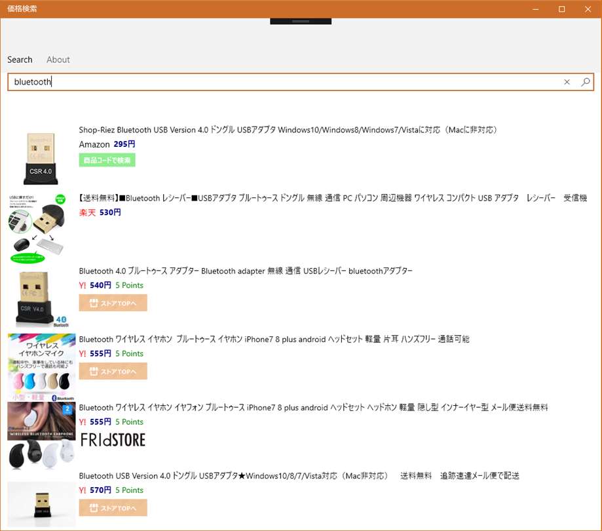The width and height of the screenshot is (602, 531).
Task: Select the 隠し型 インナーイヤー型 earphone title
Action: click(x=313, y=407)
